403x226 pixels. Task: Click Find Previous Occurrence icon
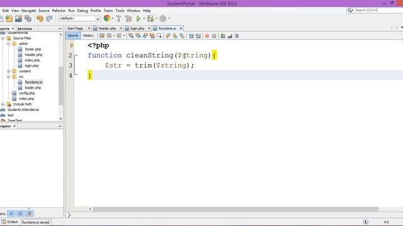[138, 36]
